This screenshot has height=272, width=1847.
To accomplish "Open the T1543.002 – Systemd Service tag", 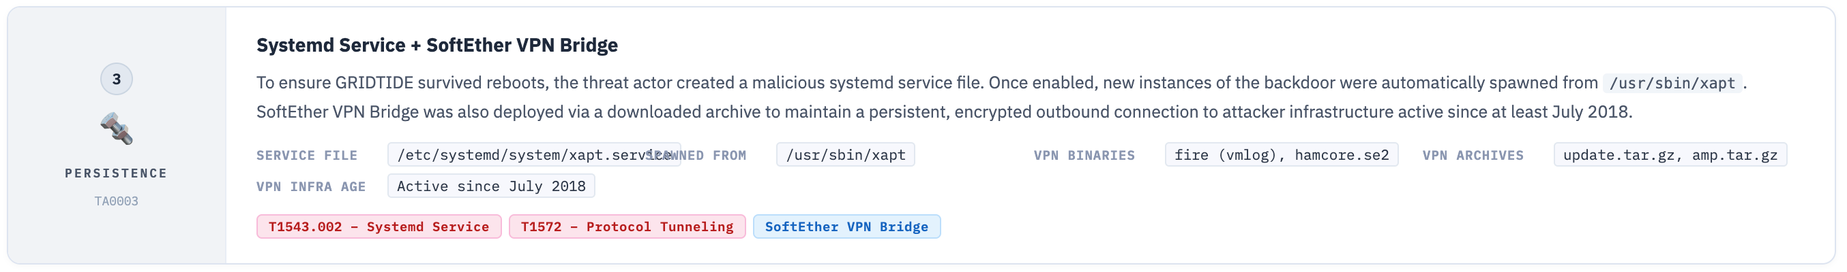I will (x=379, y=227).
